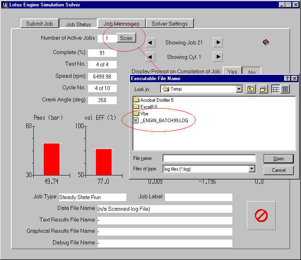
Task: Switch to the Solver Settings tab
Action: [170, 24]
